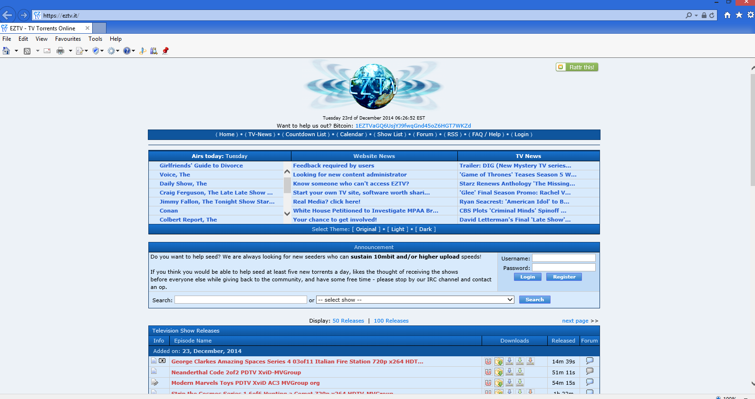Click the magnet link for Modern Marvels Toys
The height and width of the screenshot is (399, 755).
click(x=488, y=383)
